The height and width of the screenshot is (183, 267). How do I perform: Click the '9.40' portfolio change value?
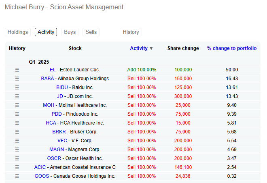pyautogui.click(x=232, y=105)
